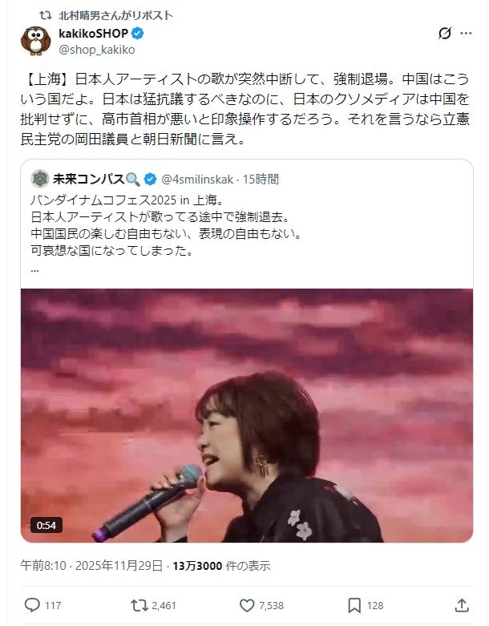The image size is (489, 626).
Task: Click the 0:54 video duration badge
Action: click(x=46, y=525)
